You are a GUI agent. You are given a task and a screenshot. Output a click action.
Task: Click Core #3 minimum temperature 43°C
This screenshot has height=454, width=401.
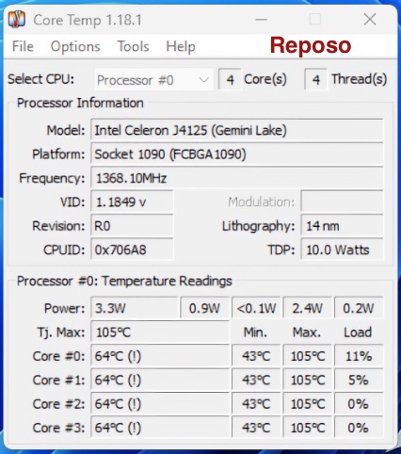[x=256, y=428]
